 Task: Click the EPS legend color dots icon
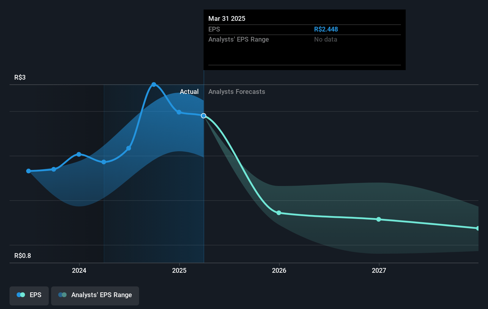pos(21,295)
